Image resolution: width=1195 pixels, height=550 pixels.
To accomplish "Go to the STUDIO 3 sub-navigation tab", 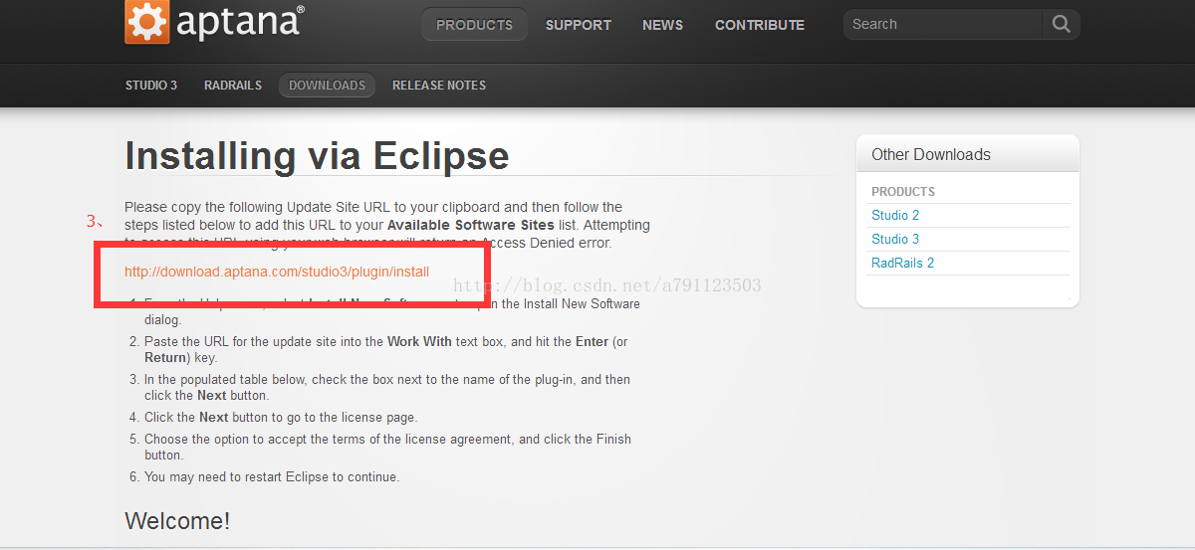I will click(151, 86).
